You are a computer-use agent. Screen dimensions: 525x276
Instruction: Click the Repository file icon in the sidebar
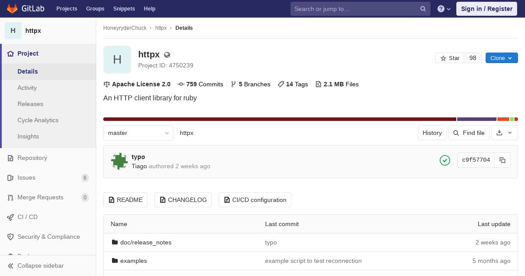pos(10,158)
